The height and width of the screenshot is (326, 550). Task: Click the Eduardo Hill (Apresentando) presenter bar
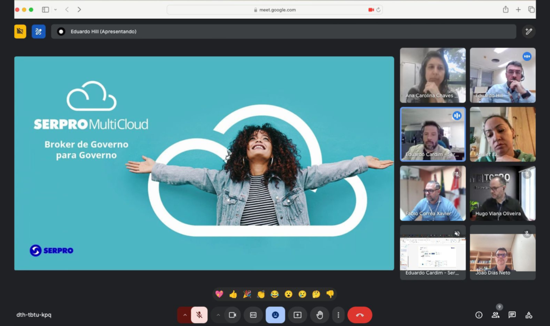pyautogui.click(x=283, y=31)
